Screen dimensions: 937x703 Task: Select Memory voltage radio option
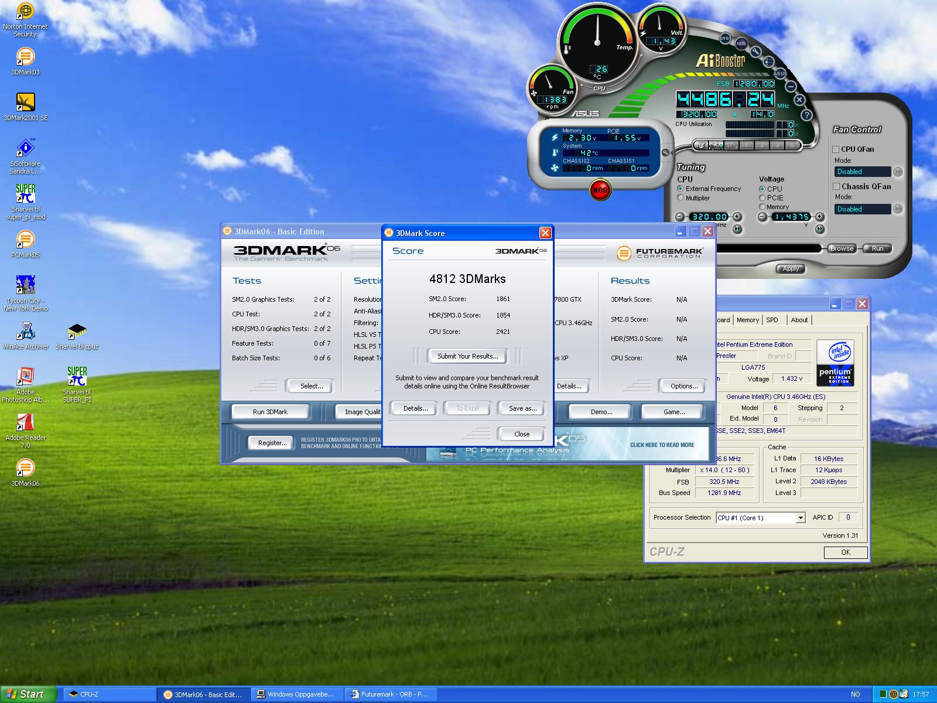click(x=762, y=207)
